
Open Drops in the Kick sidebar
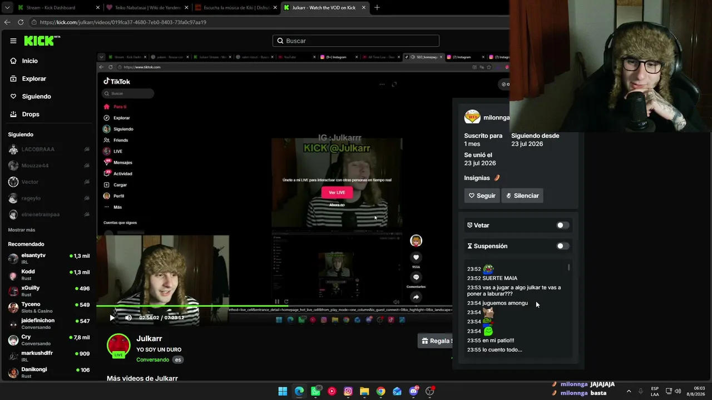coord(31,114)
